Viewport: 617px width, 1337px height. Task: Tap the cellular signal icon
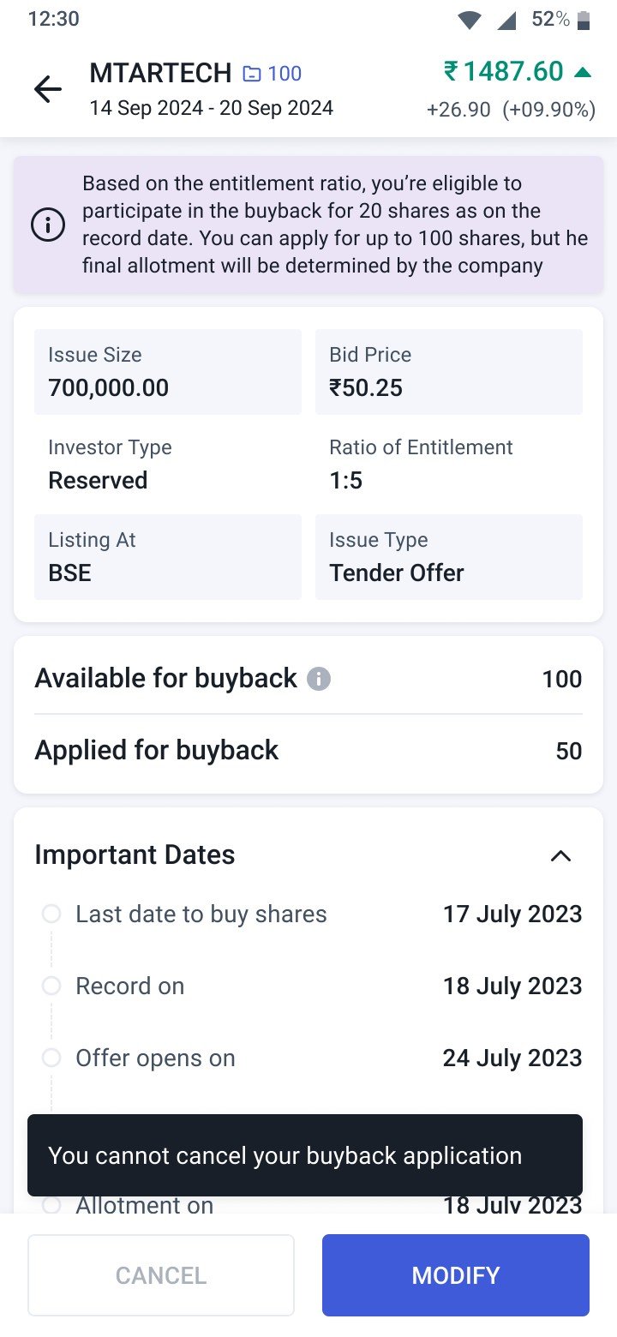coord(506,21)
